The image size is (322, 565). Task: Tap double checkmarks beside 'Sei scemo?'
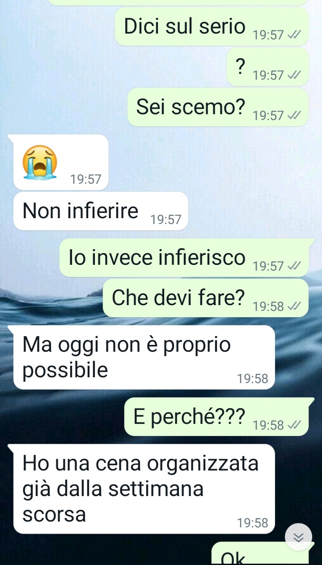[295, 116]
